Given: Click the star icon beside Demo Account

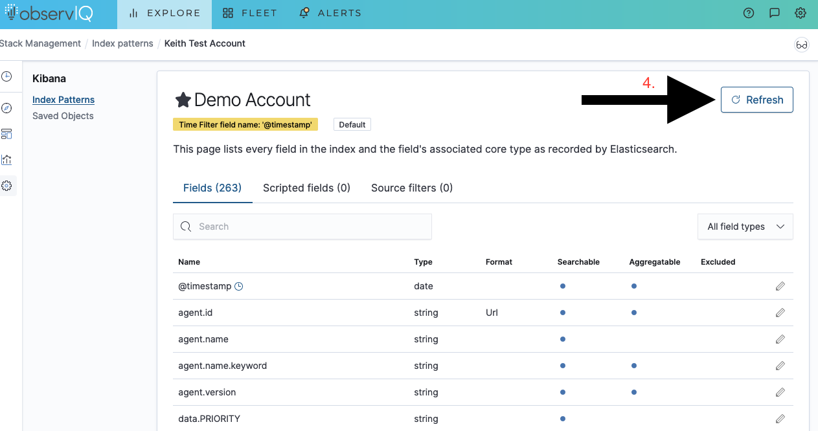Looking at the screenshot, I should pos(183,100).
